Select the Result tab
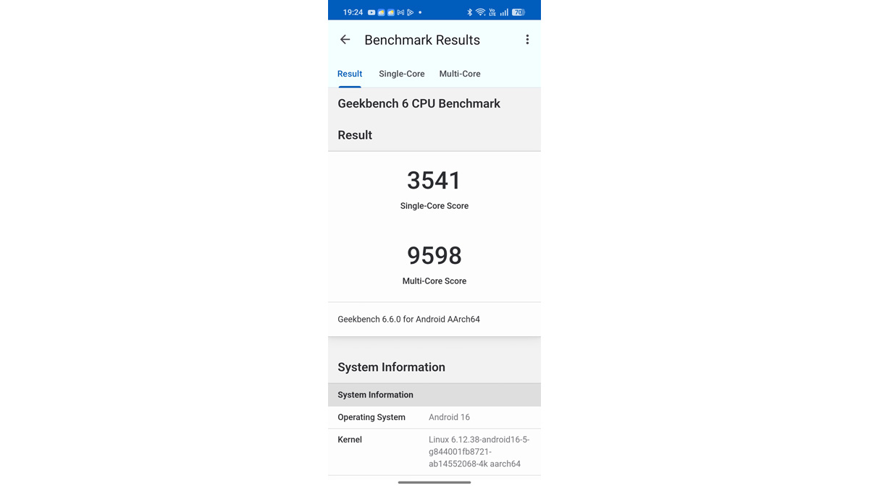869x488 pixels. pyautogui.click(x=350, y=74)
